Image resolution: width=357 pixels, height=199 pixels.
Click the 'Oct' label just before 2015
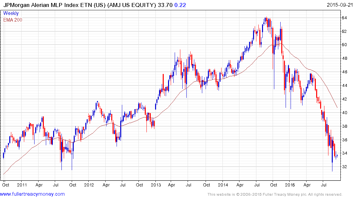[273, 185]
